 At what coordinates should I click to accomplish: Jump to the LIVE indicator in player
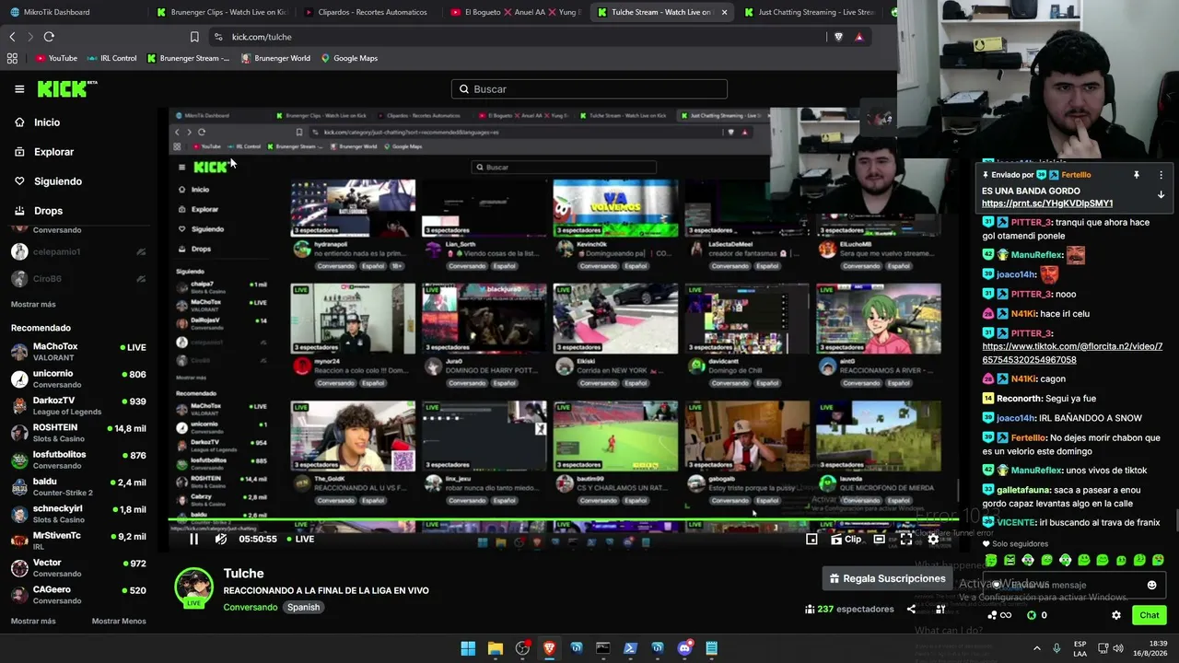[300, 540]
